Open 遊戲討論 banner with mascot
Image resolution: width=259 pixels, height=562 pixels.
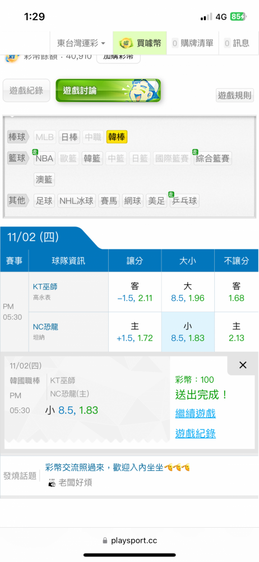pos(108,90)
